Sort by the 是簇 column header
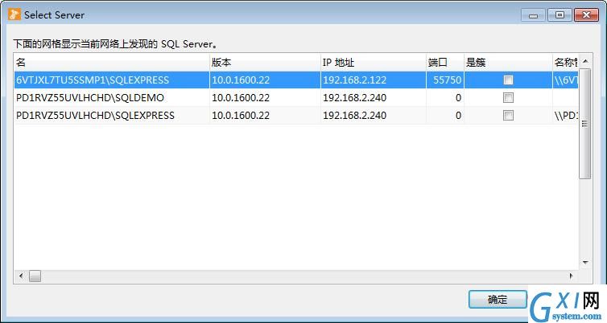This screenshot has height=323, width=607. tap(508, 62)
